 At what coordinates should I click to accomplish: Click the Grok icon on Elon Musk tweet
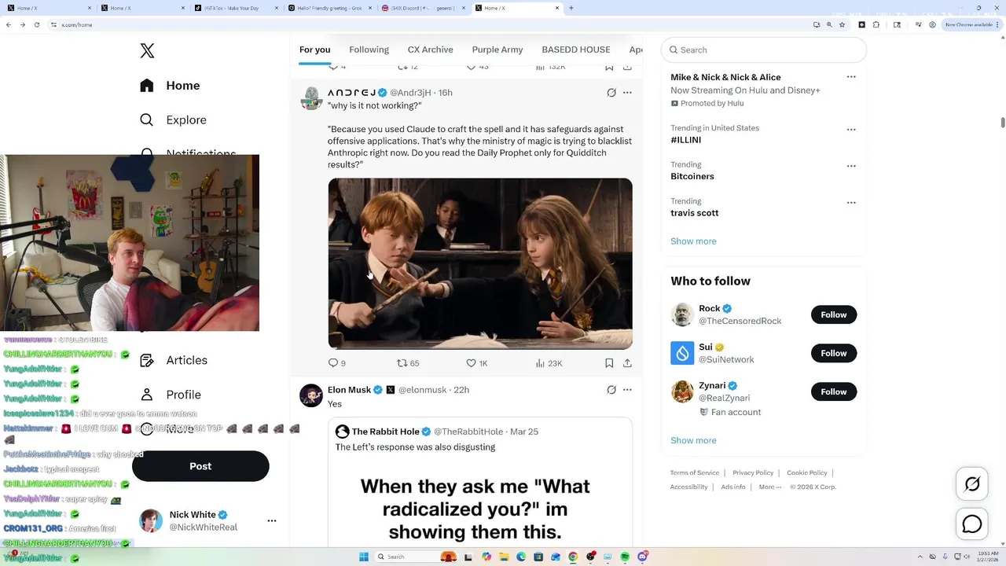(x=611, y=390)
